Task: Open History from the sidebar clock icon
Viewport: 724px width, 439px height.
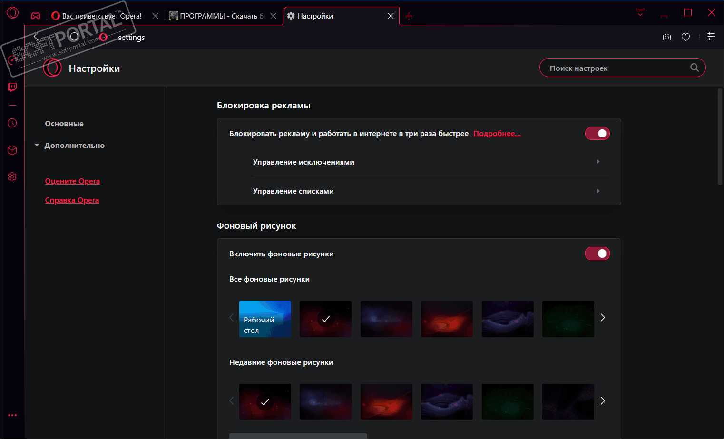Action: tap(12, 123)
